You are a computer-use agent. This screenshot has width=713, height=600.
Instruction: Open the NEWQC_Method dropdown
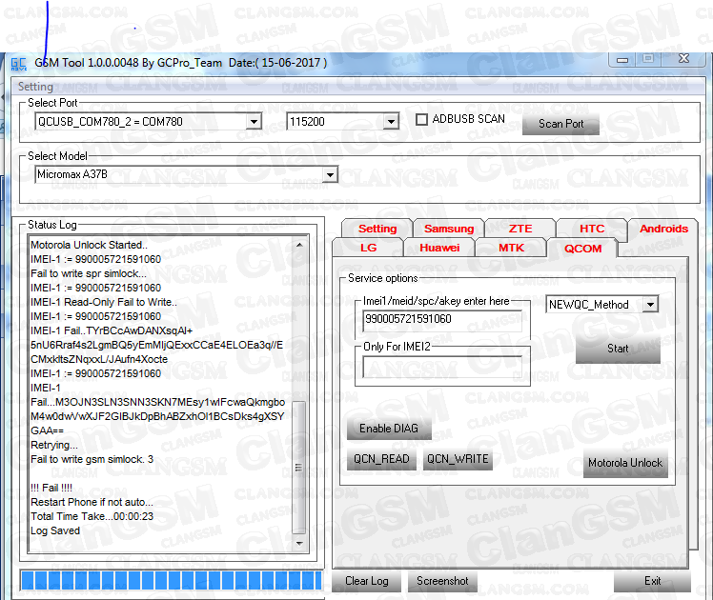coord(651,305)
